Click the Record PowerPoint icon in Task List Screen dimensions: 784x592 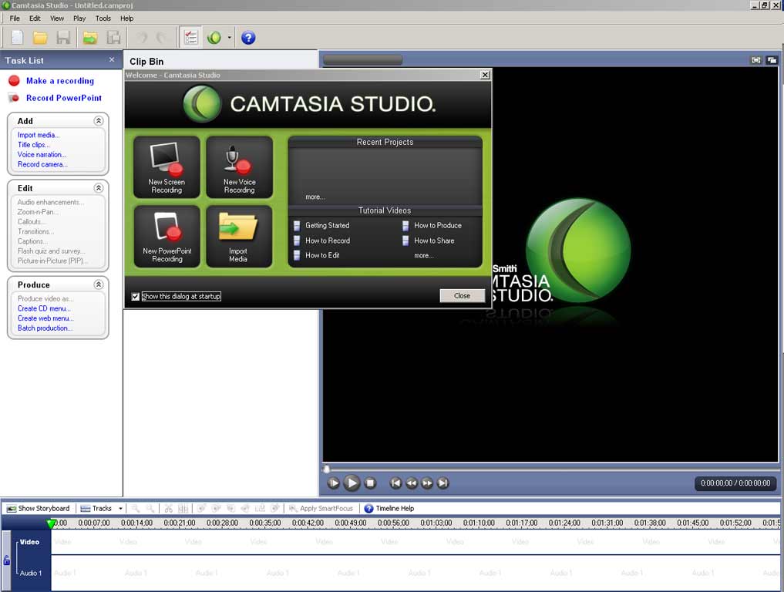coord(14,98)
